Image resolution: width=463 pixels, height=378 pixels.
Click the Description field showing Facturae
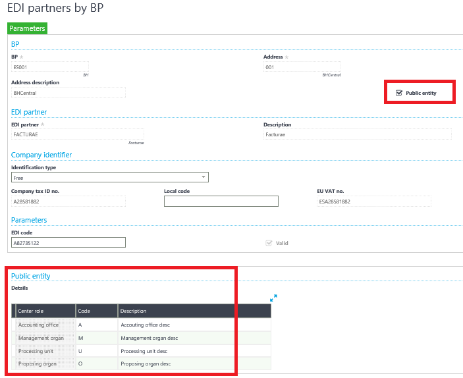[357, 134]
